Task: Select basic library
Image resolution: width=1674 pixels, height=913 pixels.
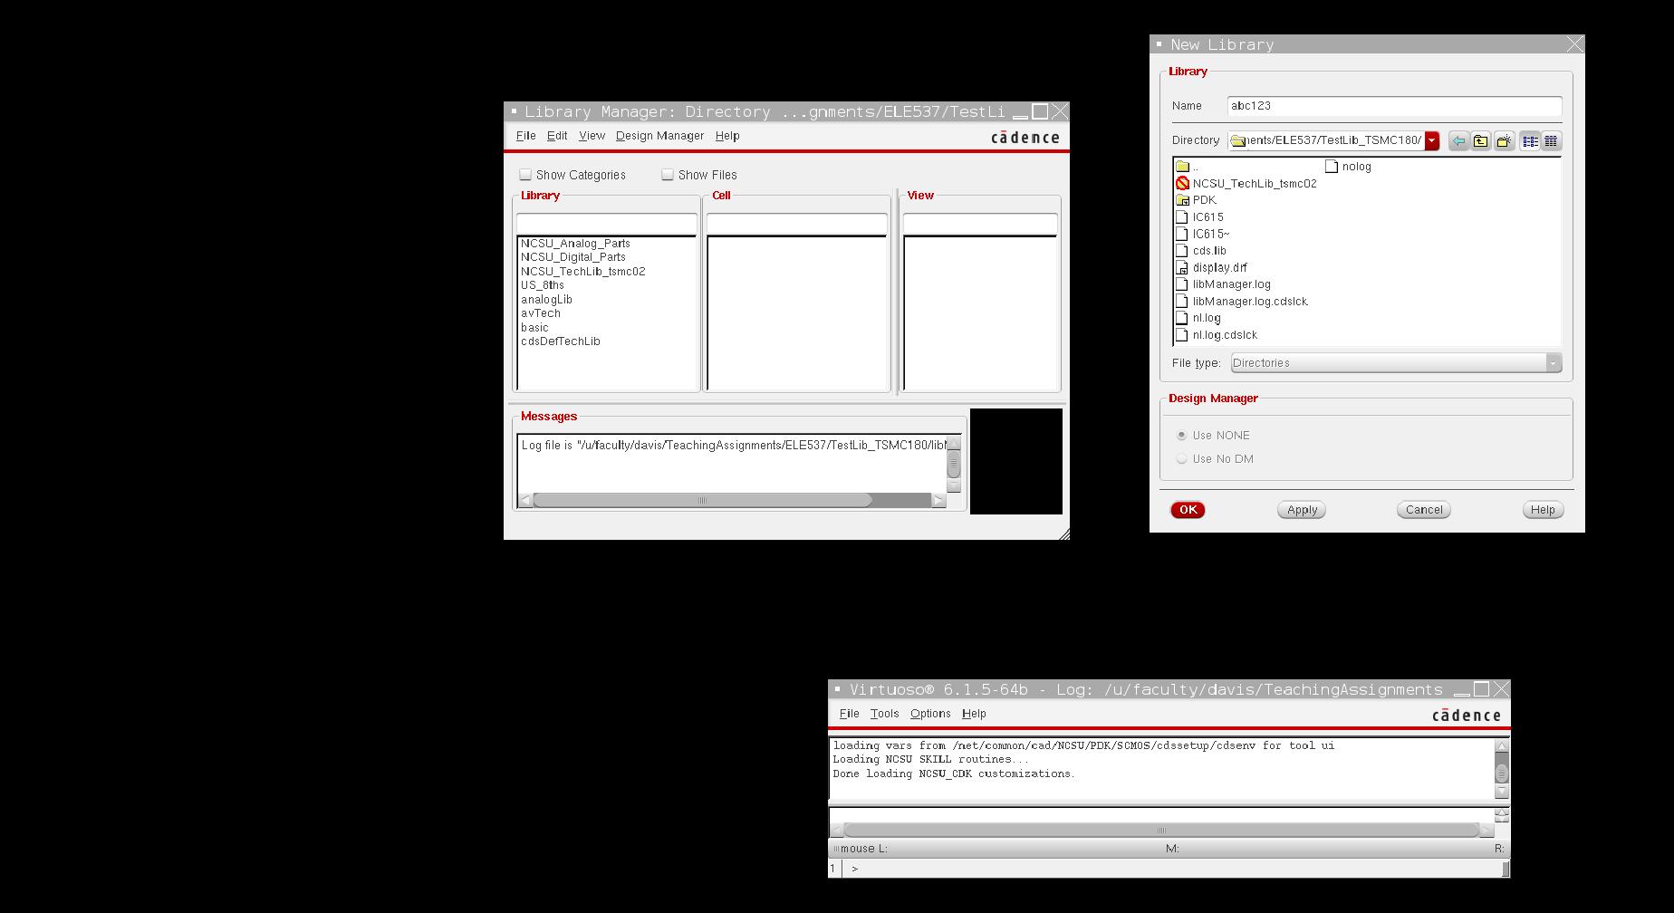Action: 534,328
